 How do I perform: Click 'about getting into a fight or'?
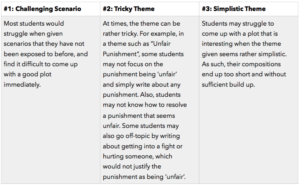tap(143, 146)
